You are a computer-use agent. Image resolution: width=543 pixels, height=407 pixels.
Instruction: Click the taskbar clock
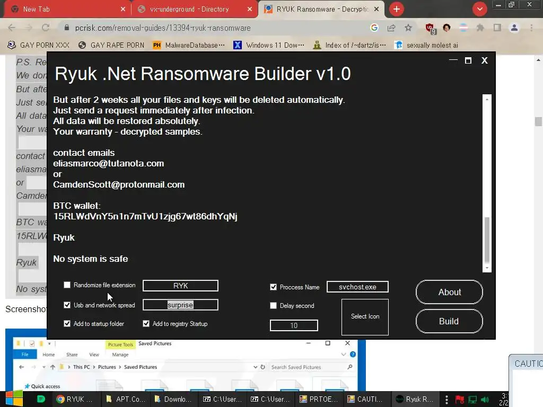coord(504,399)
